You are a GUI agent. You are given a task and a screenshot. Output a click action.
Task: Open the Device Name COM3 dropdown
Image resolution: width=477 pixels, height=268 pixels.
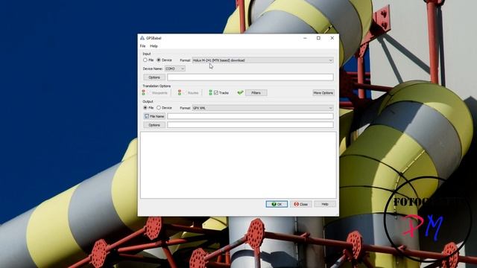pyautogui.click(x=175, y=68)
